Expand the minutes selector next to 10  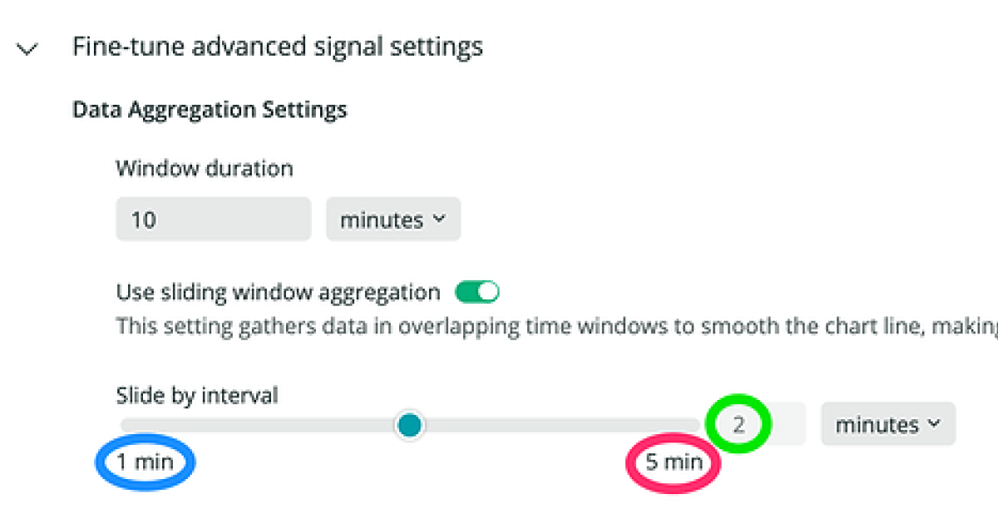pos(393,219)
